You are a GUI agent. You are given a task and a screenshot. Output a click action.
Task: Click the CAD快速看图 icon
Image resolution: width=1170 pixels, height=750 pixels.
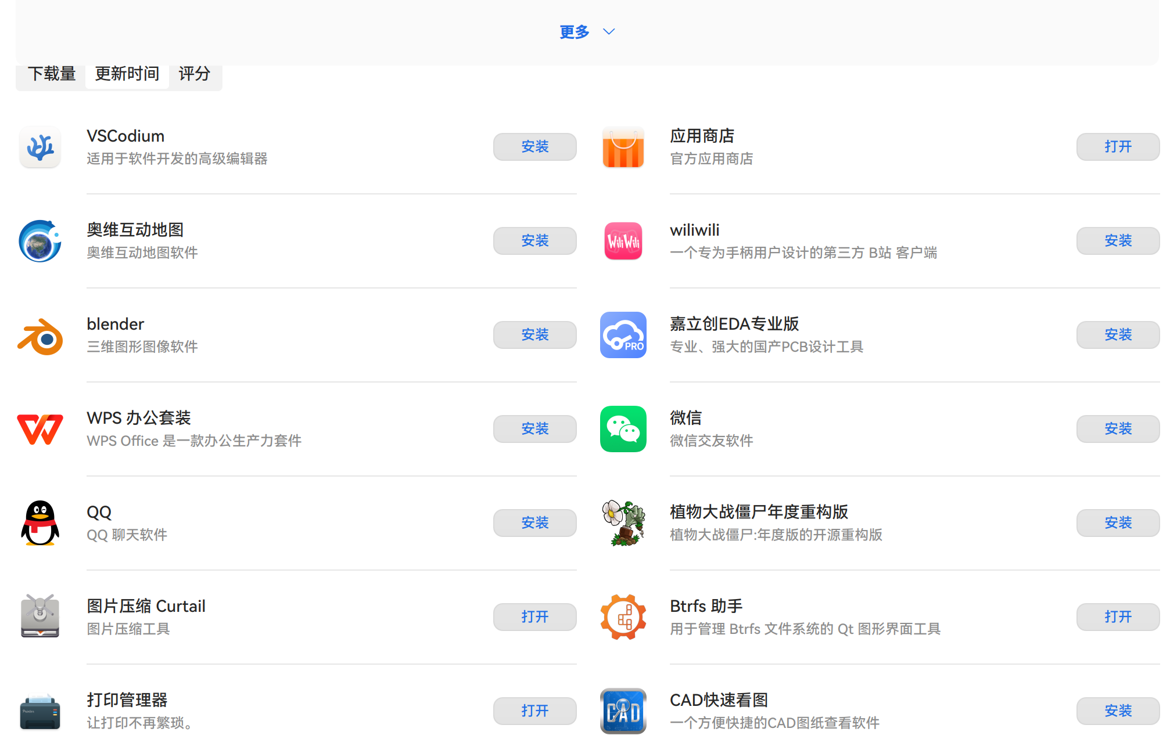pyautogui.click(x=623, y=711)
